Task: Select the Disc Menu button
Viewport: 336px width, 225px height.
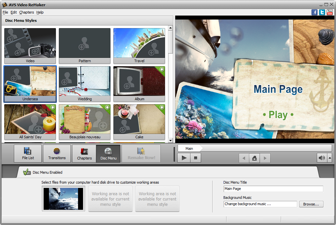Action: pyautogui.click(x=108, y=154)
